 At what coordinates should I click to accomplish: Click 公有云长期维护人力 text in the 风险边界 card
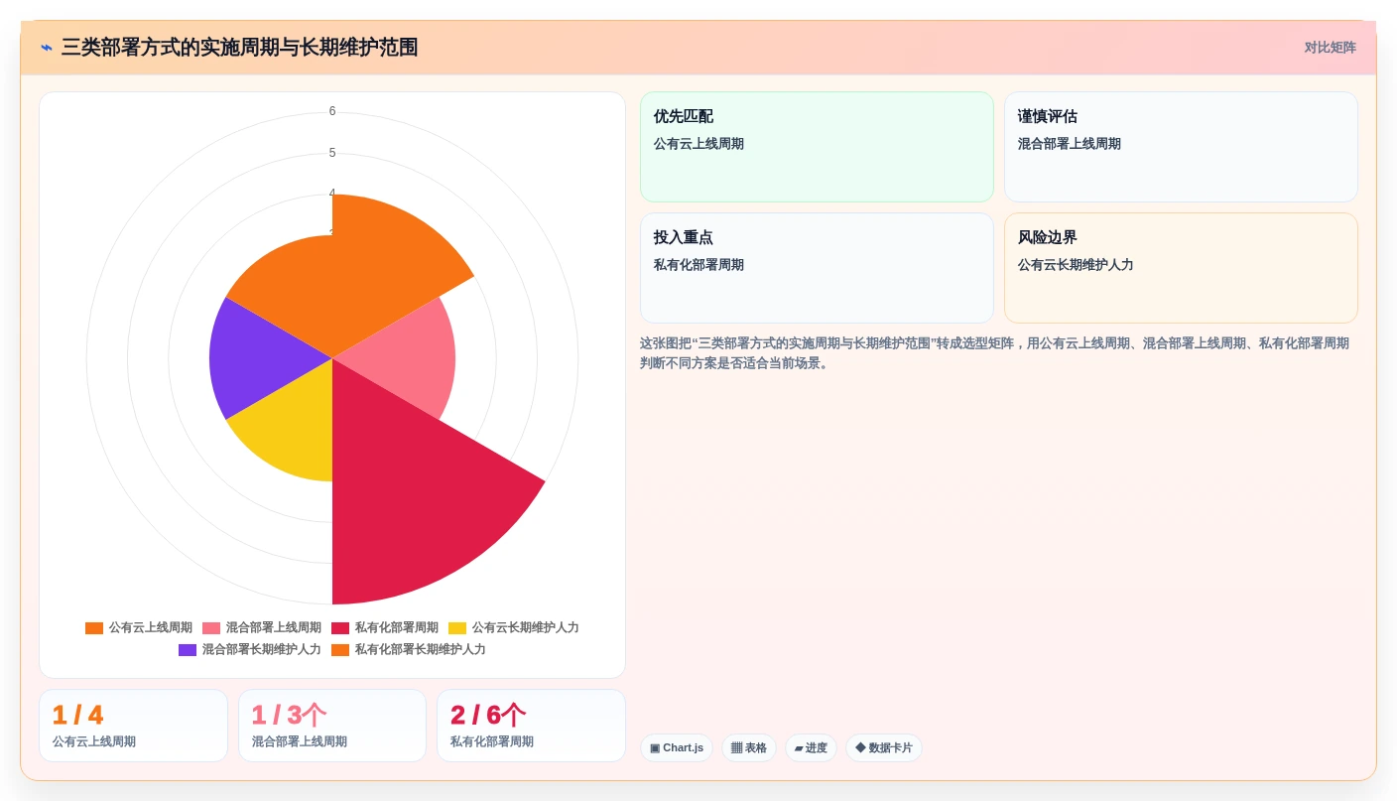[x=1076, y=265]
